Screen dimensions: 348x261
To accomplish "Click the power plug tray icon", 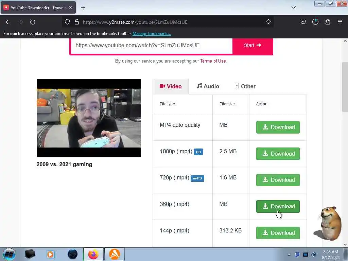I will [x=314, y=255].
